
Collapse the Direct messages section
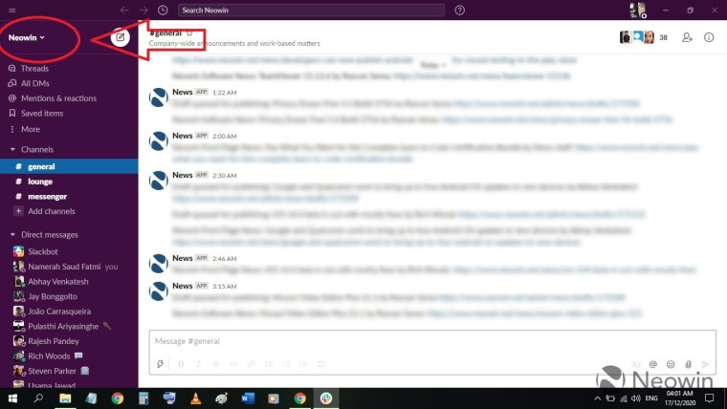pyautogui.click(x=12, y=235)
